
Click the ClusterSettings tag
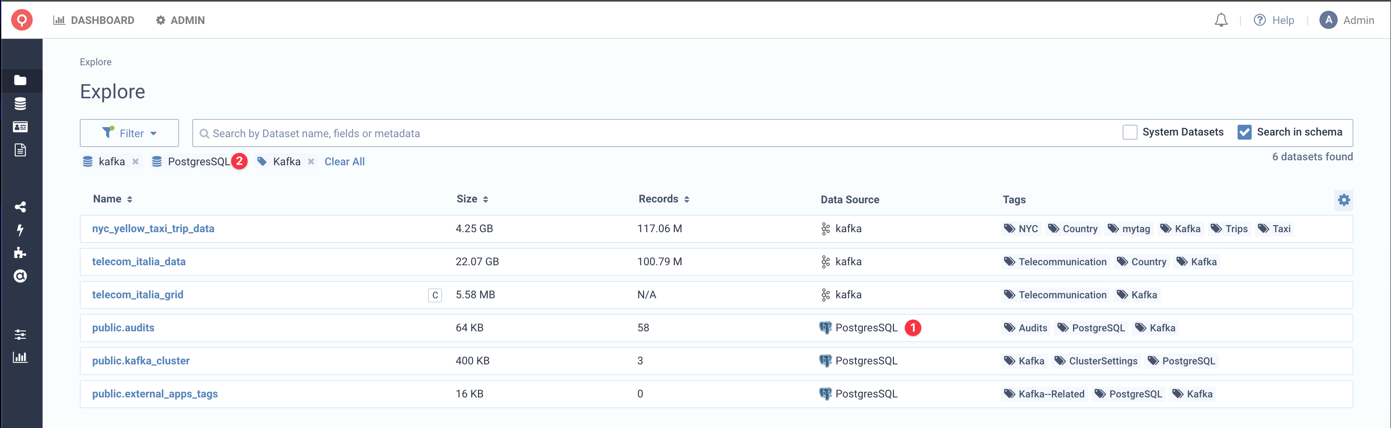tap(1096, 361)
